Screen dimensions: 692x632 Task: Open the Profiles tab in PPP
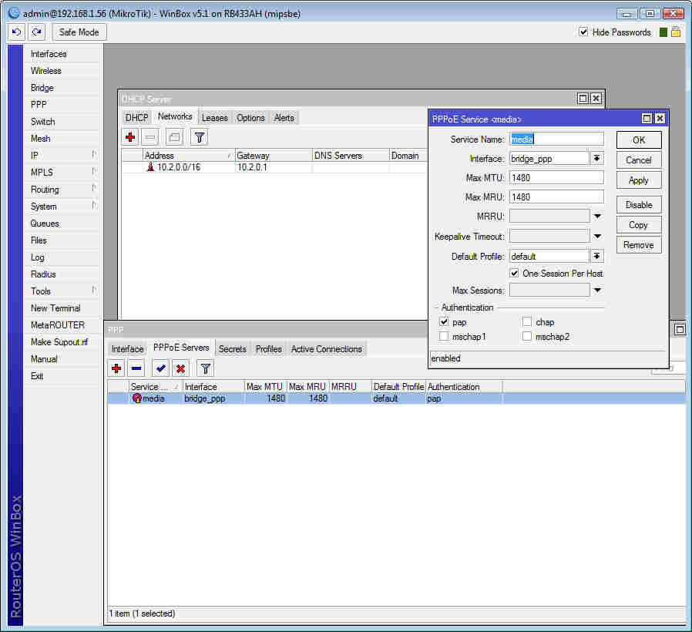268,349
